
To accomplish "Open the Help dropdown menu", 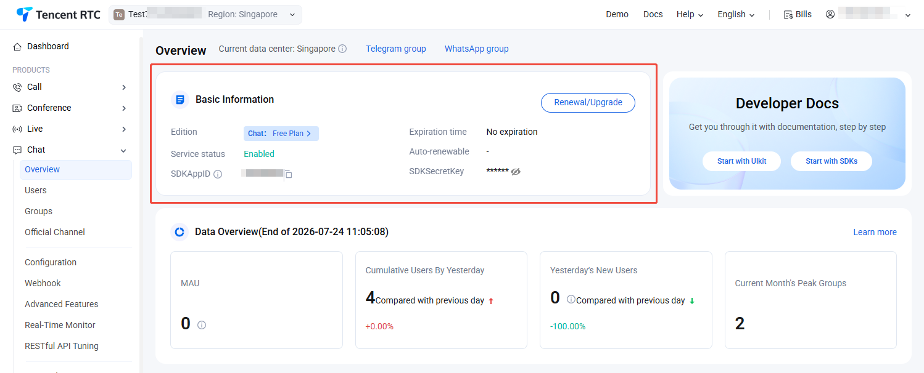I will click(690, 14).
